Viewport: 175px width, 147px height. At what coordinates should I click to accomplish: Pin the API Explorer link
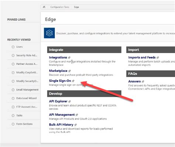(69, 101)
